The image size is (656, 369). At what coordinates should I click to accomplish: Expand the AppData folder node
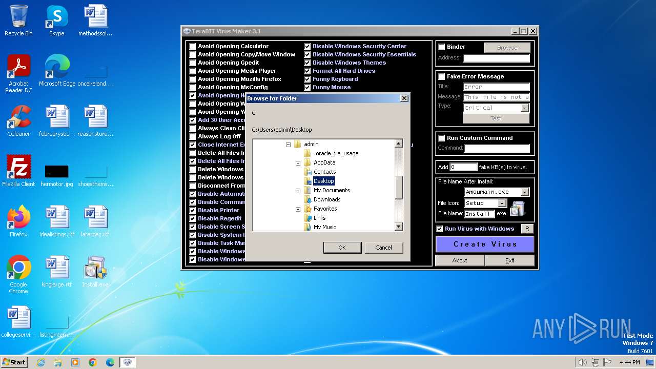(298, 163)
